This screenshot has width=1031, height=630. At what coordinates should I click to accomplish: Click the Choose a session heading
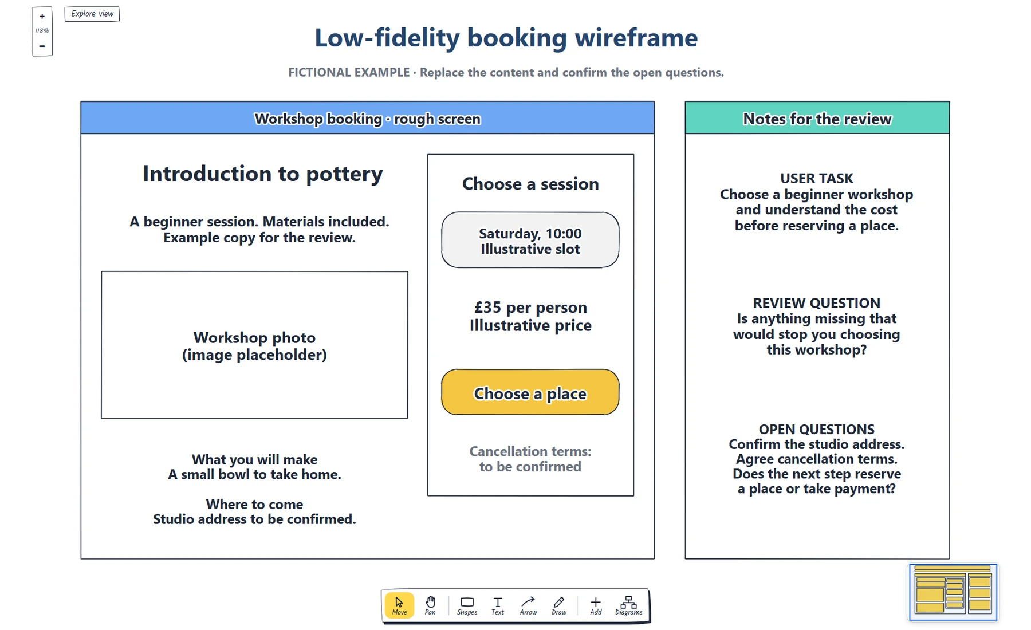pyautogui.click(x=530, y=184)
